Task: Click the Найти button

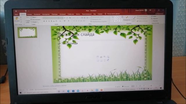Action: coord(154,16)
